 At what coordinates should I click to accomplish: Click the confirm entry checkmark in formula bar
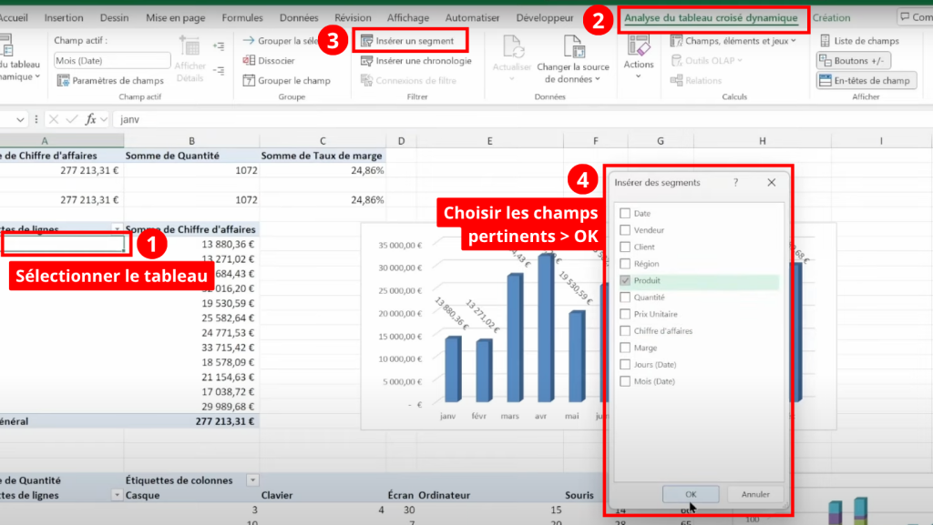click(72, 119)
